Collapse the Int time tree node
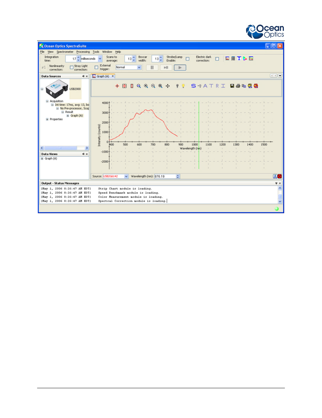Viewport: 322px width, 418px height. [x=52, y=105]
